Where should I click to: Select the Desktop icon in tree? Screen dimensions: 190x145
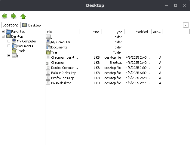pyautogui.click(x=8, y=36)
